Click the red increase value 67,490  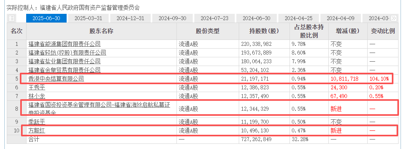339,96
